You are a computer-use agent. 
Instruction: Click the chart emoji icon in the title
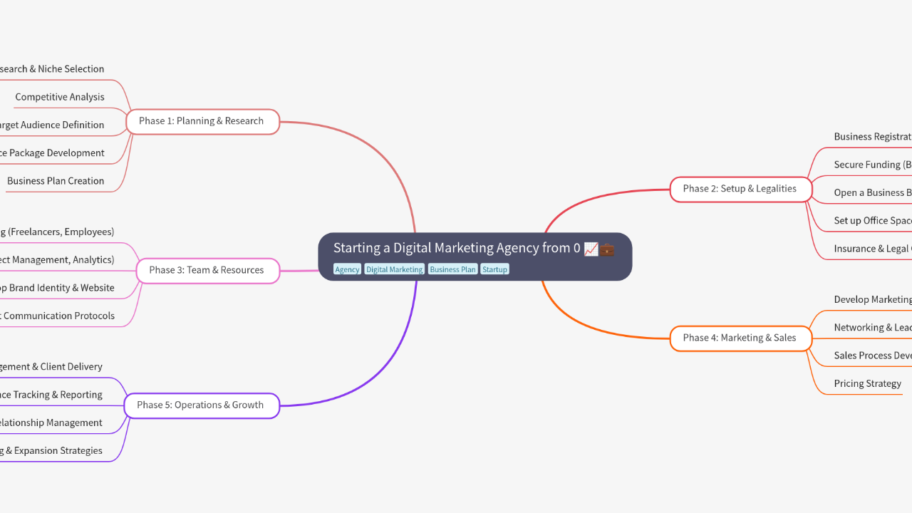tap(591, 249)
